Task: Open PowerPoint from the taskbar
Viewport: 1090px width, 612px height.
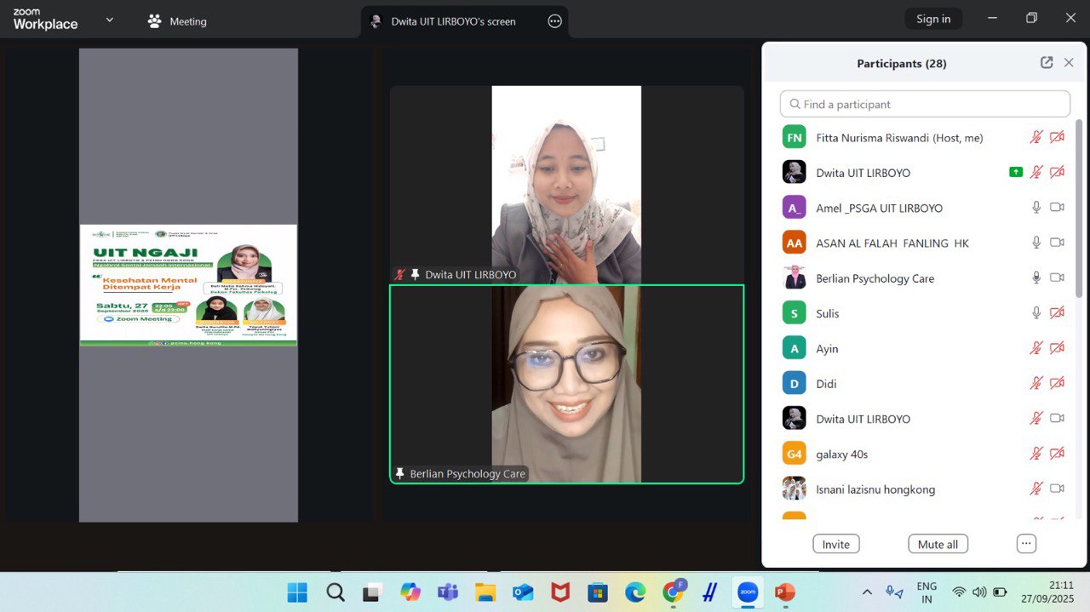Action: click(784, 592)
